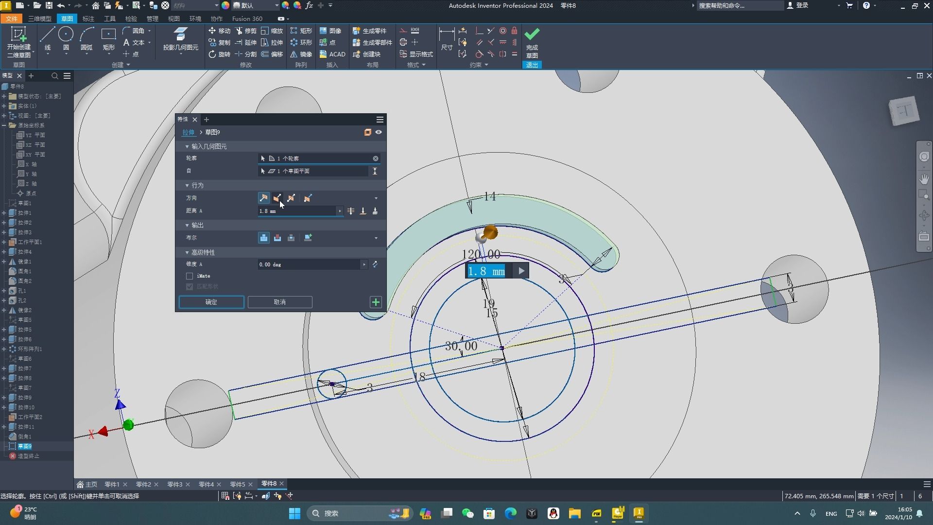Click the 环形 circular pattern tool

pyautogui.click(x=301, y=42)
